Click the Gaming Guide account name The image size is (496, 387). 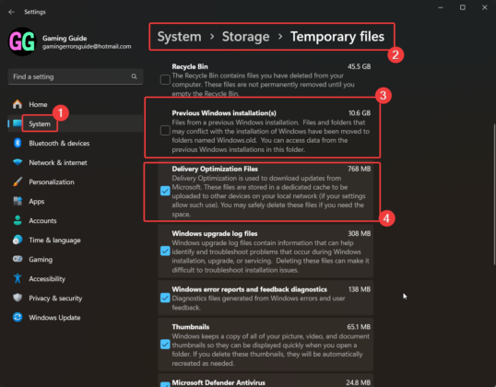click(65, 38)
